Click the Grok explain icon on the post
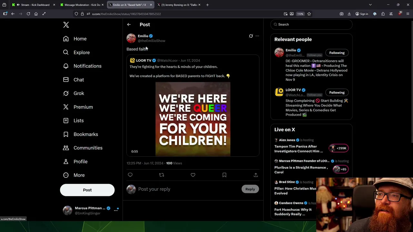Screen dimensions: 413x232 coord(251,36)
